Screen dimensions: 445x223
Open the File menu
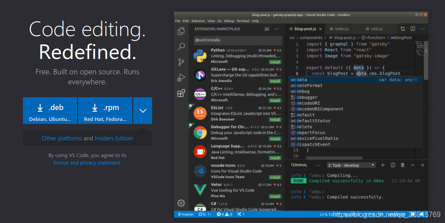178,21
